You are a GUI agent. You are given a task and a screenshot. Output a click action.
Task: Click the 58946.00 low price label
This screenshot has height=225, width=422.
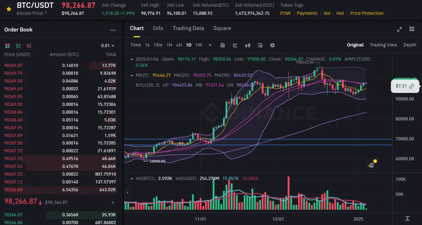157,161
